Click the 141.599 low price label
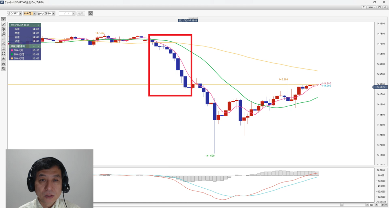 click(210, 156)
